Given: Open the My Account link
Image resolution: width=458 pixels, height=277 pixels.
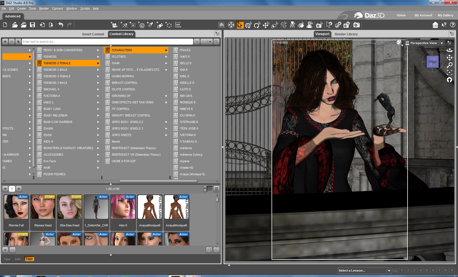Looking at the screenshot, I should (423, 15).
